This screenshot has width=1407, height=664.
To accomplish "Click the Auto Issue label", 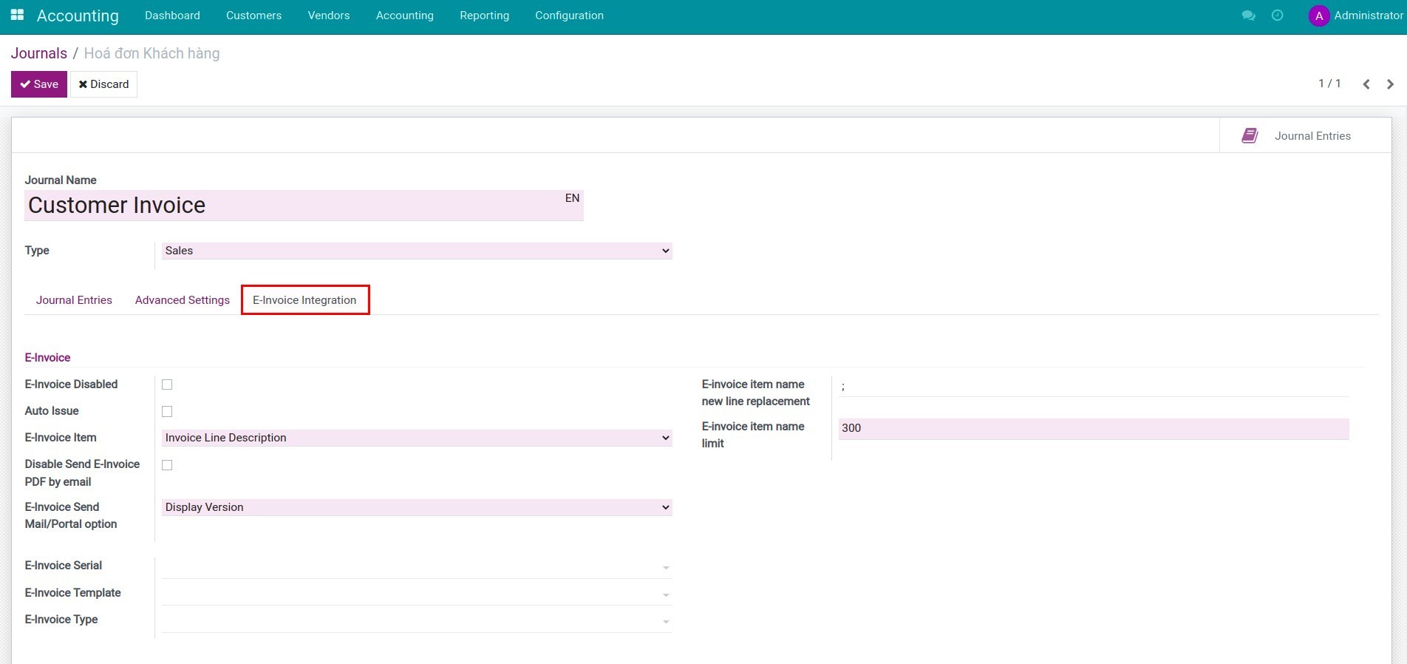I will (52, 411).
